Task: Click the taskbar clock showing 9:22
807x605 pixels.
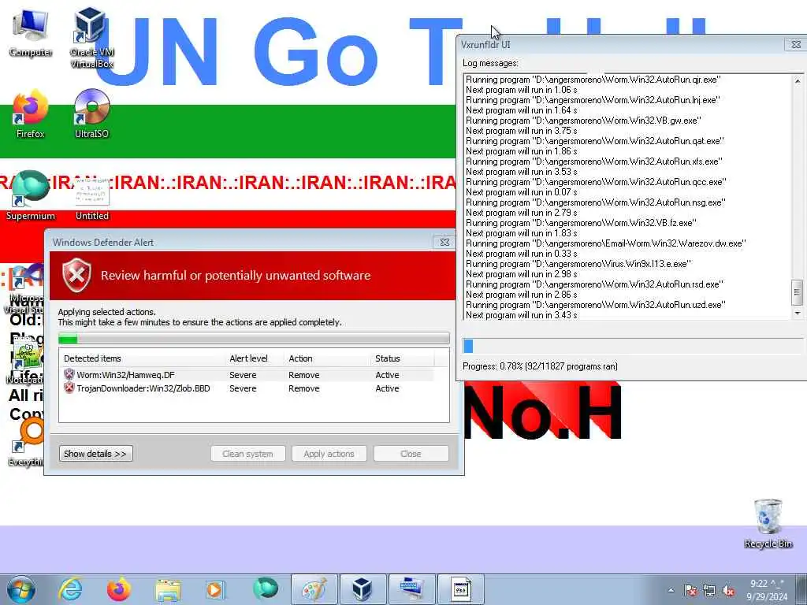Action: coord(766,590)
